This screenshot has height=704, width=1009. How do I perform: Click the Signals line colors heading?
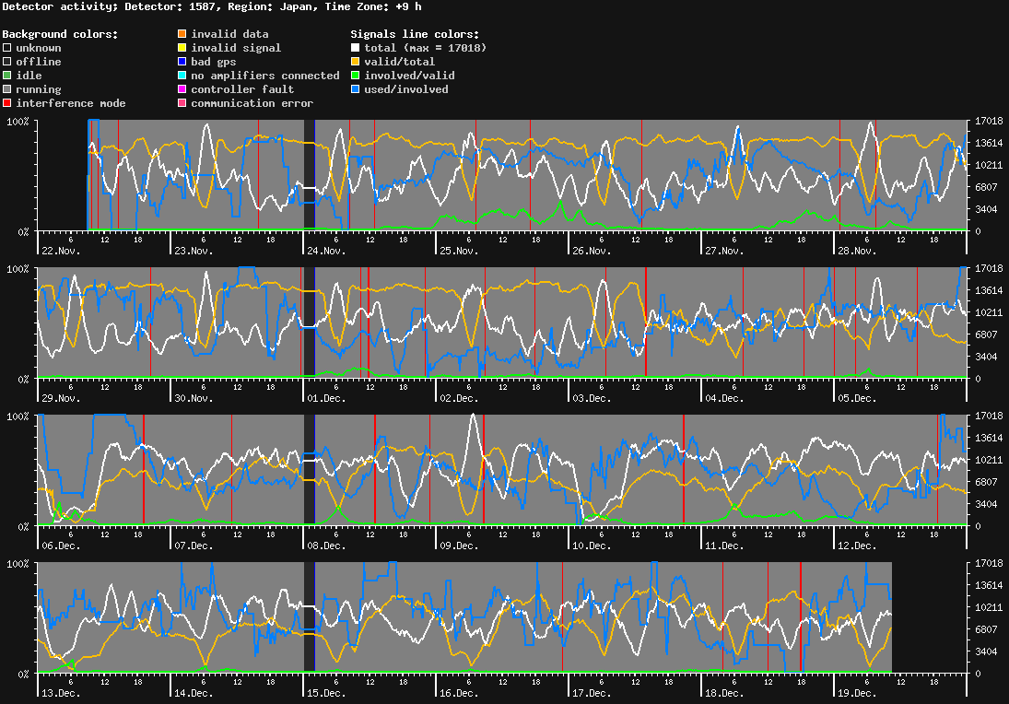414,34
